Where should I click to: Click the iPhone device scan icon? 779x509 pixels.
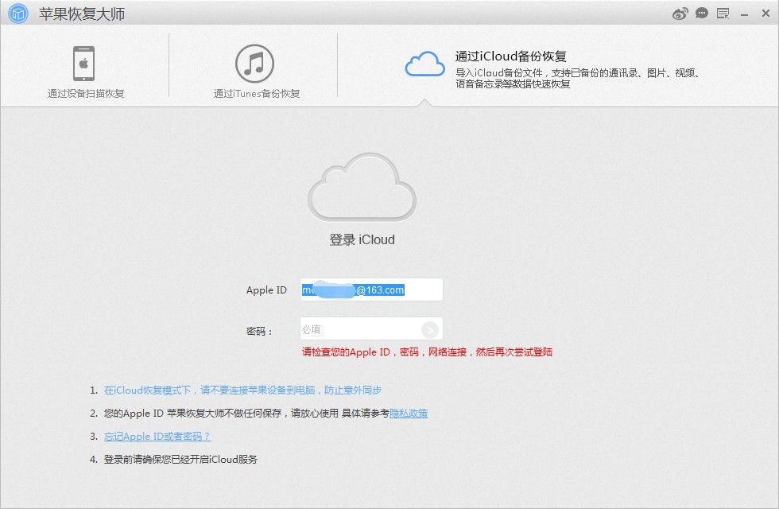84,64
